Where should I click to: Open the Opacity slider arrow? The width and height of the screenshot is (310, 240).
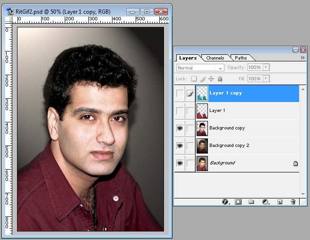coord(266,67)
